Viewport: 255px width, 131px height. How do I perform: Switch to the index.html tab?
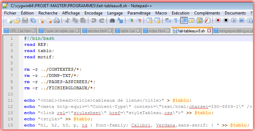[x=157, y=31]
